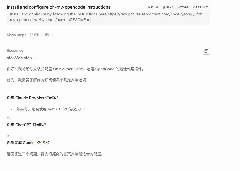Click the Claude Pro/Max subscription question
This screenshot has height=171, width=240.
click(33, 98)
